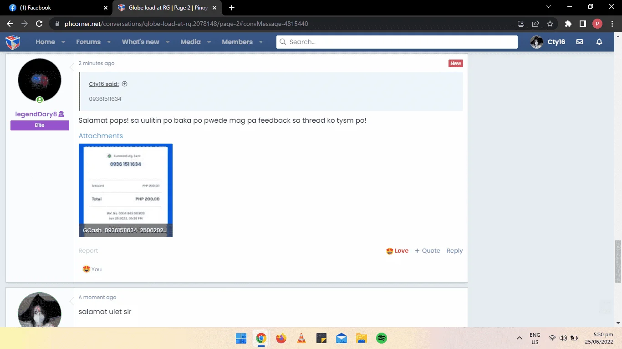Report legendDary8's message
This screenshot has height=349, width=622.
88,251
